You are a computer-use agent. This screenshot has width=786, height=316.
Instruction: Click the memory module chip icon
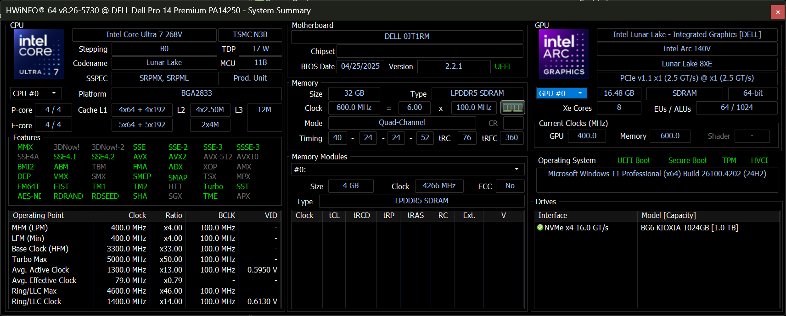point(513,108)
